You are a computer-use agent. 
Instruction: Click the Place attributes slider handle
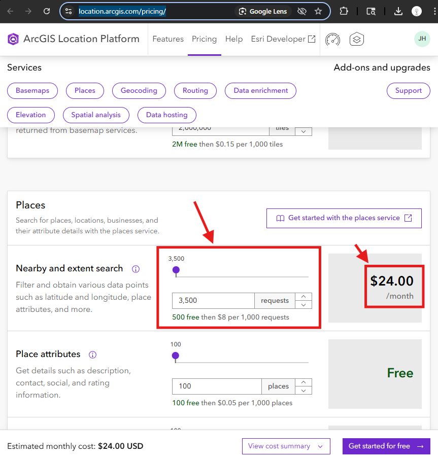tap(176, 356)
